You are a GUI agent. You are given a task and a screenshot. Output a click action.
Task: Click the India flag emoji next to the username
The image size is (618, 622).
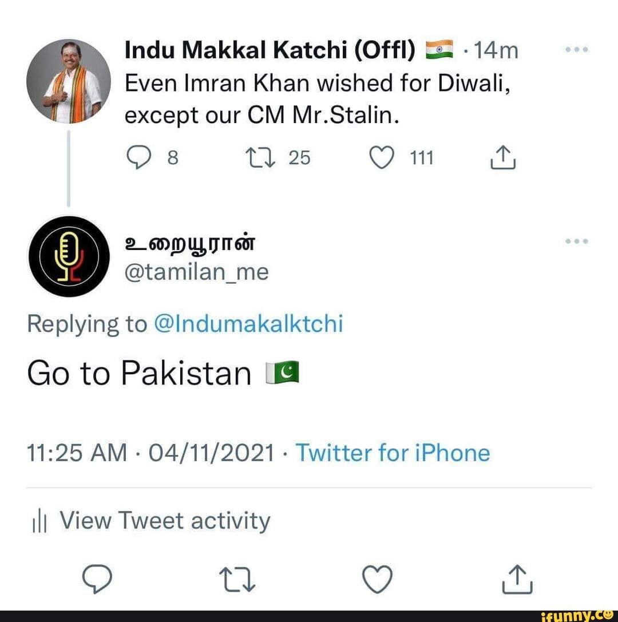(440, 49)
